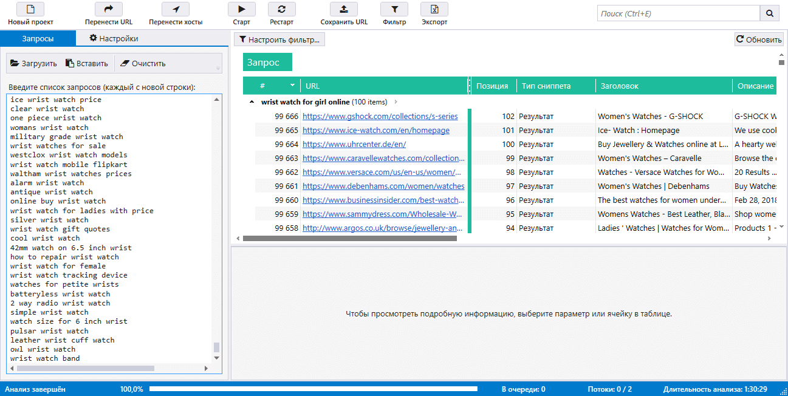Export results with Экспорт
Screen dimensions: 788x396
434,15
